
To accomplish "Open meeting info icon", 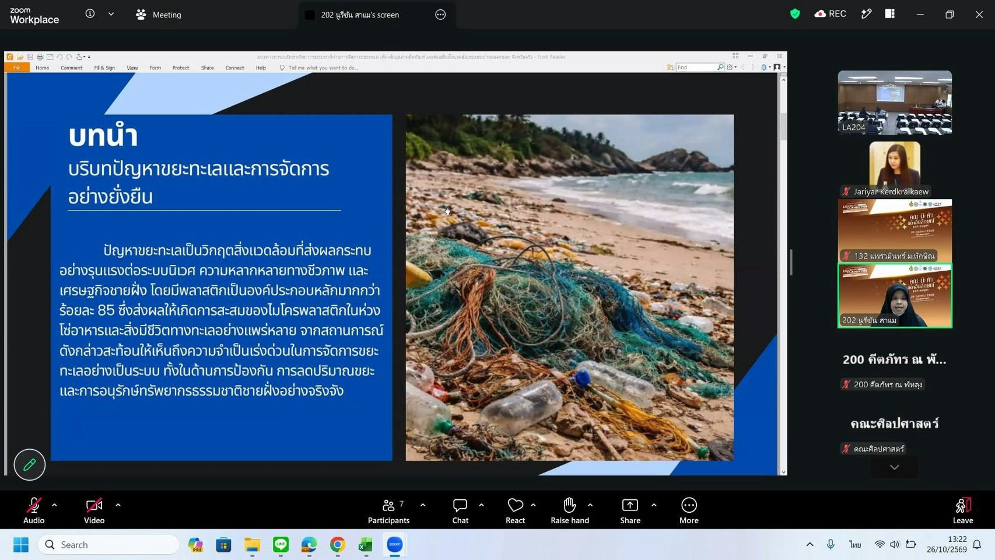I will pyautogui.click(x=90, y=14).
